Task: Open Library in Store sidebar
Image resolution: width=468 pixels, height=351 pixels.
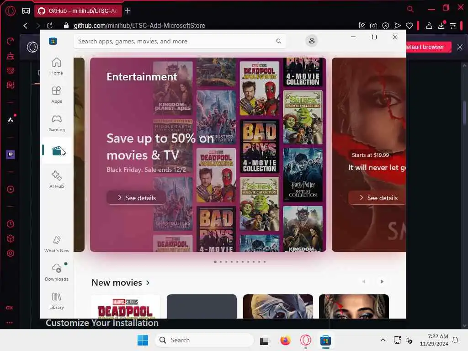Action: pyautogui.click(x=56, y=301)
